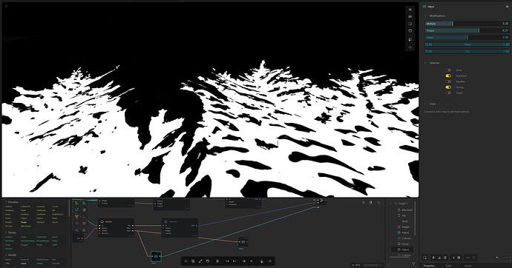Viewport: 512px width, 268px height.
Task: Expand the Color section
Action: pos(425,104)
